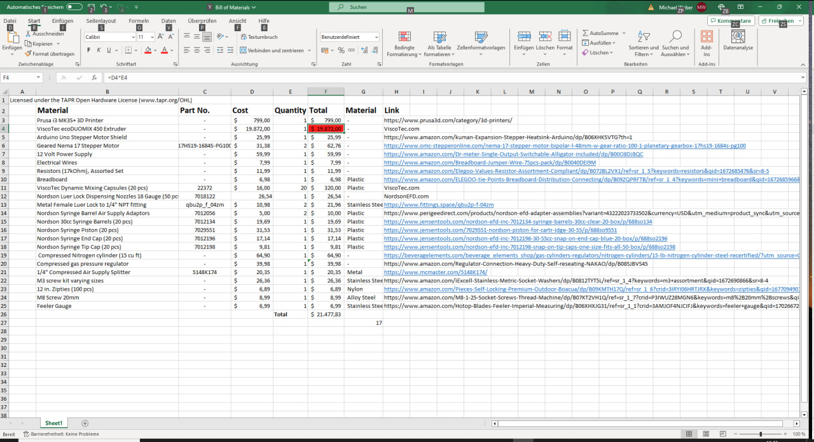Open the mcmaster.com 5148K174 link
The width and height of the screenshot is (814, 442).
[x=436, y=272]
